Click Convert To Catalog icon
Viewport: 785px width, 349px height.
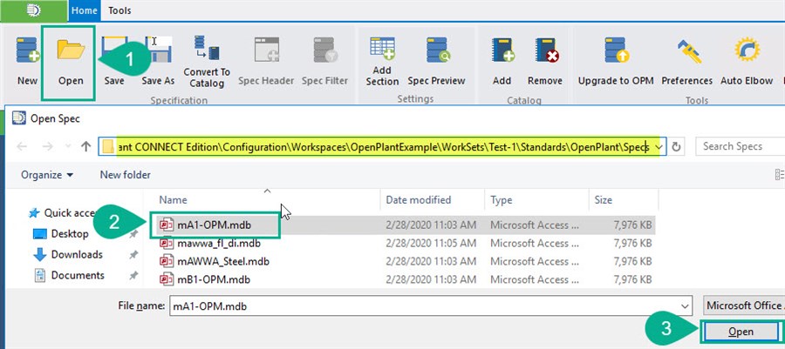point(206,47)
